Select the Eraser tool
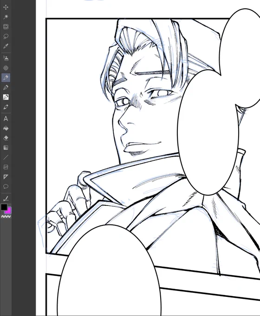Viewport: 260px width, 316px height. point(6,138)
